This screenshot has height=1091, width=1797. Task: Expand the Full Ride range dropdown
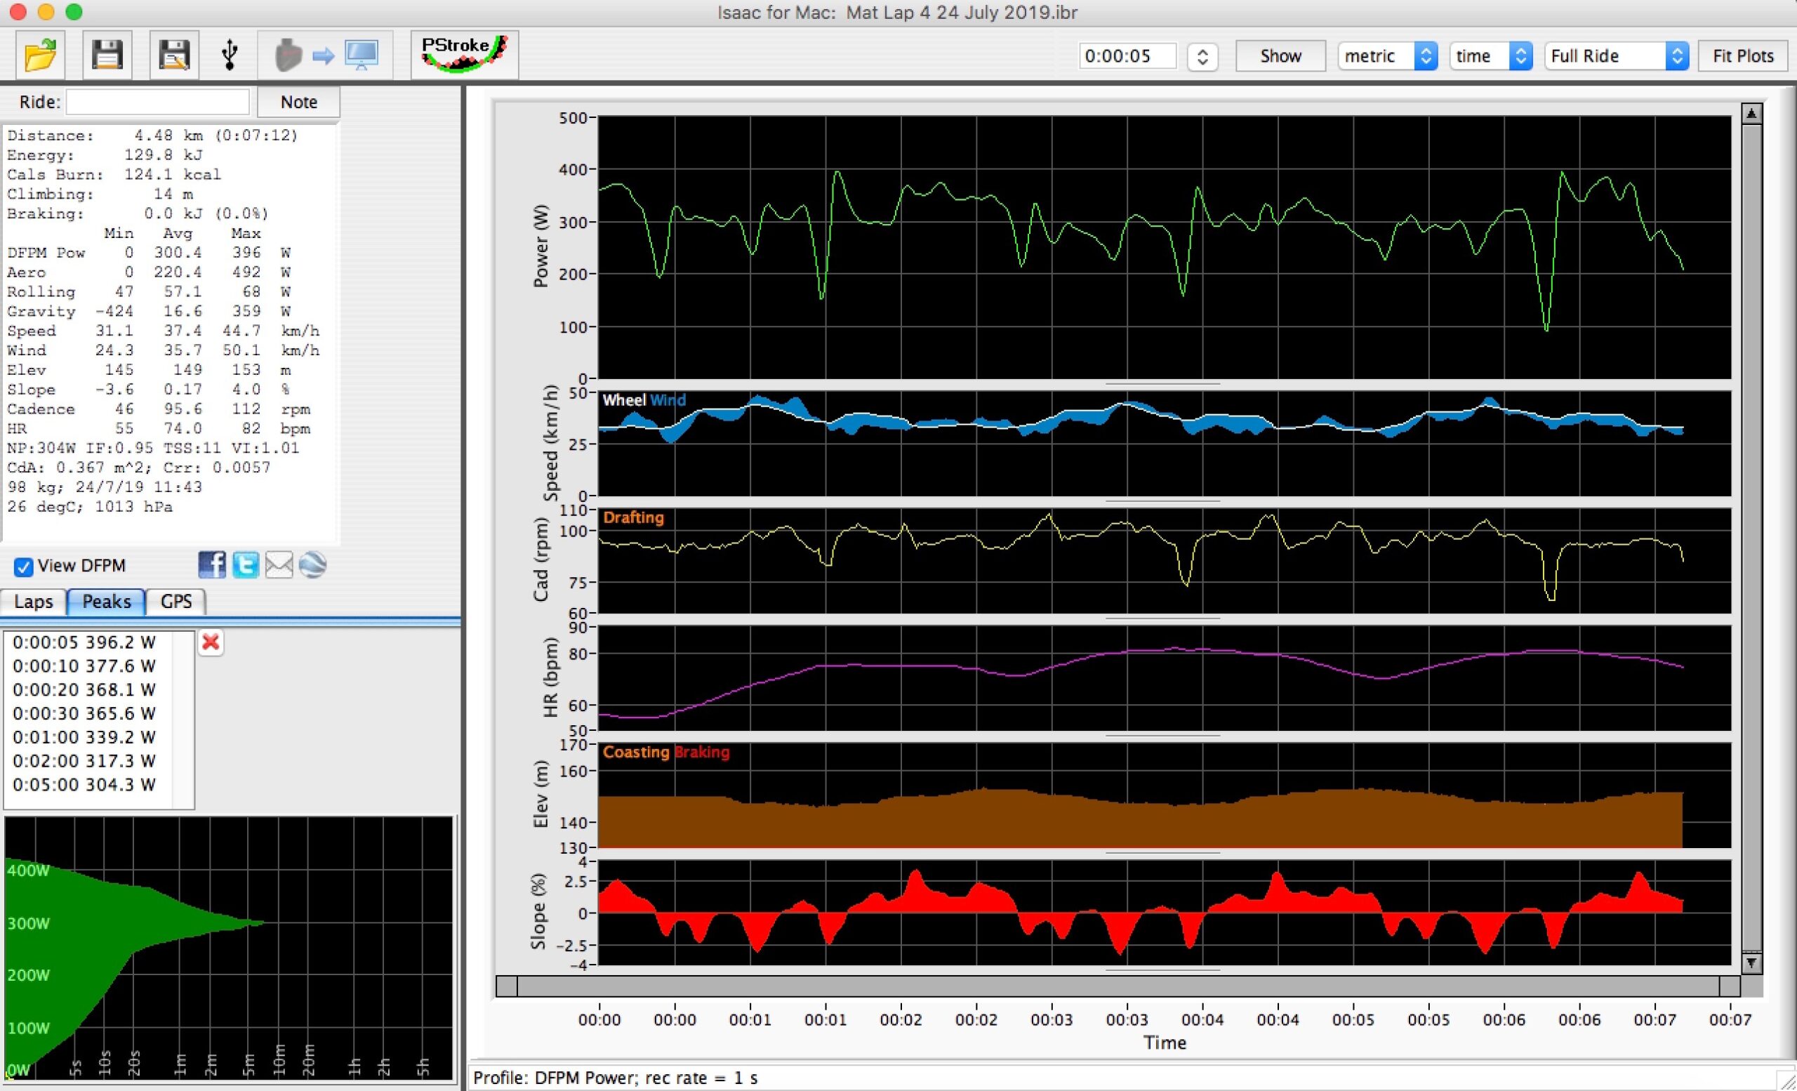[x=1616, y=56]
